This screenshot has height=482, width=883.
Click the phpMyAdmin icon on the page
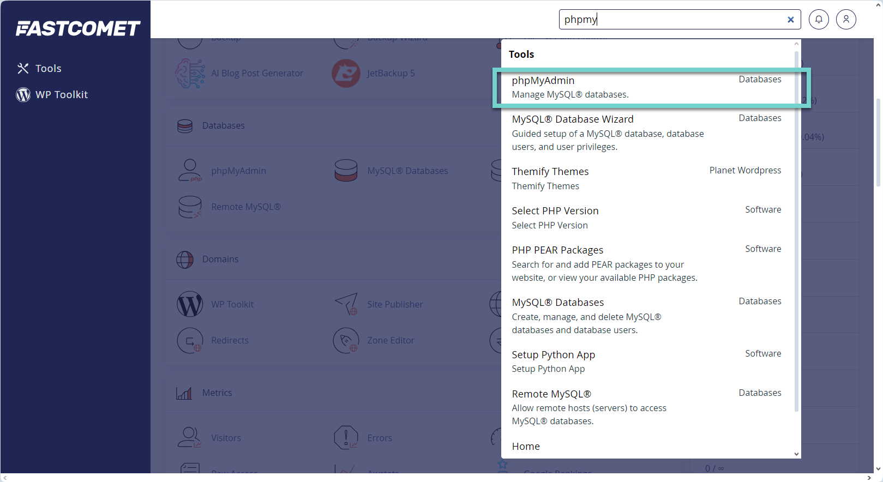coord(190,171)
